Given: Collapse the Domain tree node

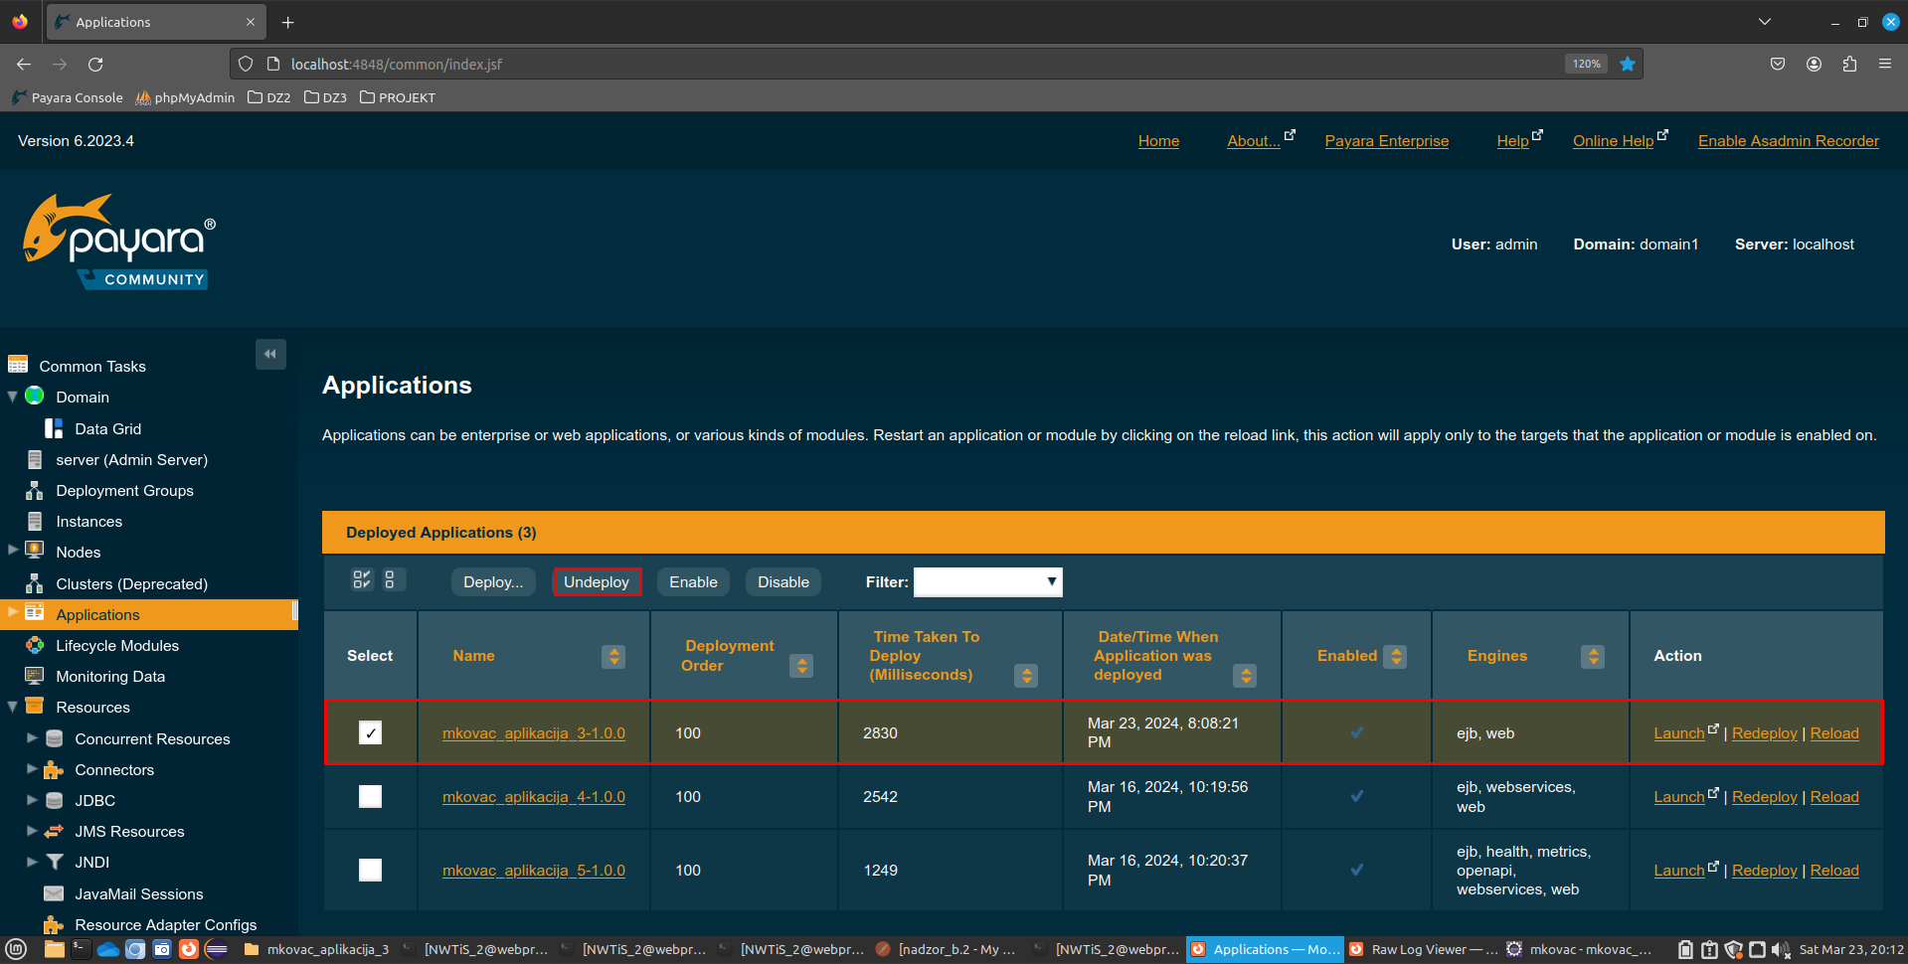Looking at the screenshot, I should coord(12,397).
